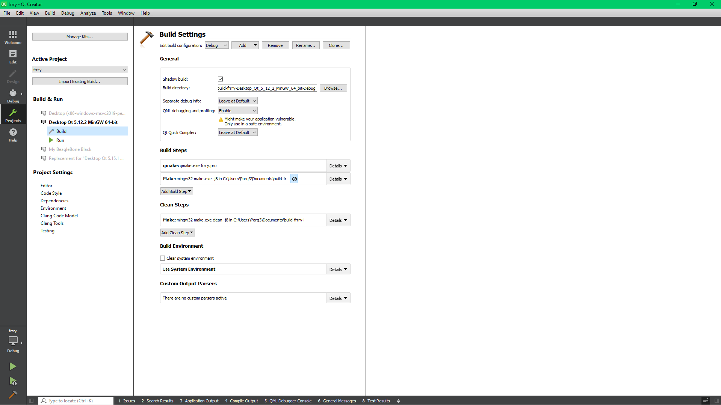Expand Details for the qmake step
721x405 pixels.
click(x=338, y=166)
